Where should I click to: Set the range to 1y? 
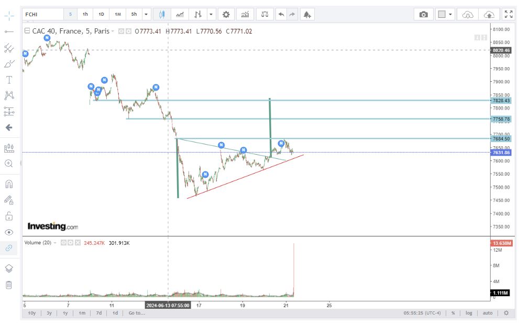coord(65,313)
